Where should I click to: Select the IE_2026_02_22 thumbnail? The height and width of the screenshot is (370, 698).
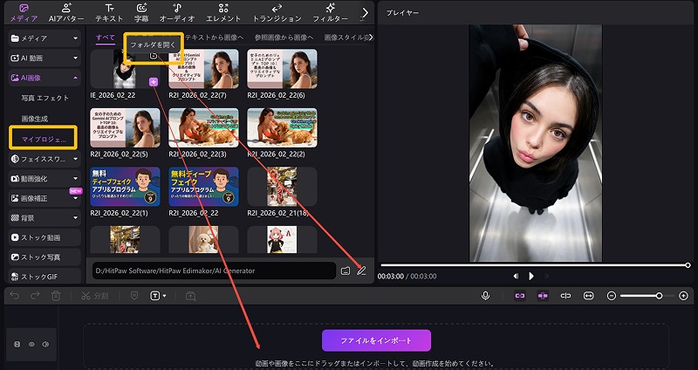pos(125,69)
